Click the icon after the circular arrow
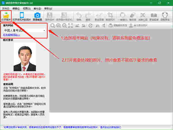Screen dimensions: 173x130 coord(97,26)
